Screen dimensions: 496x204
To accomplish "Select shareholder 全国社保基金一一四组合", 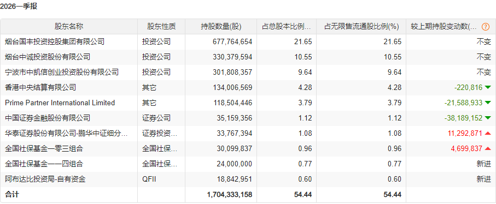I will 44,164.
